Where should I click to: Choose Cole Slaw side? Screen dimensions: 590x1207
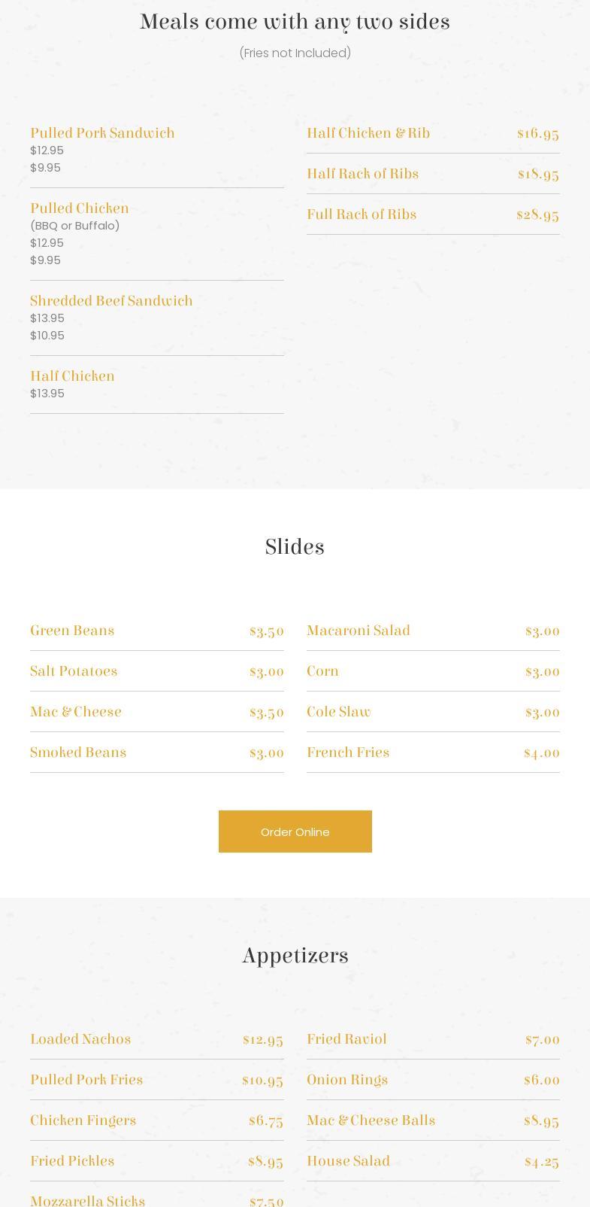[338, 712]
